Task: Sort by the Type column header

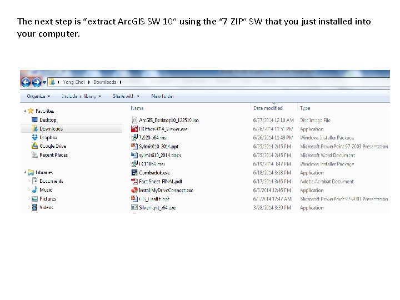Action: (305, 108)
